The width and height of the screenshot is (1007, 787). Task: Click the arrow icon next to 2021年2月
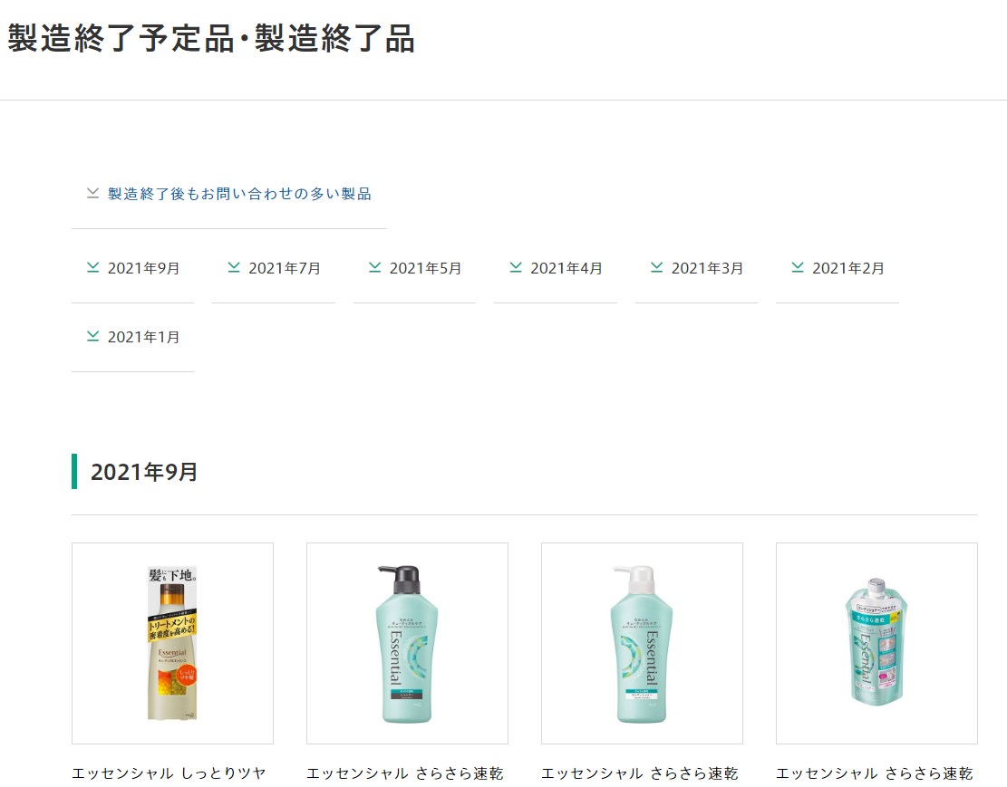798,267
